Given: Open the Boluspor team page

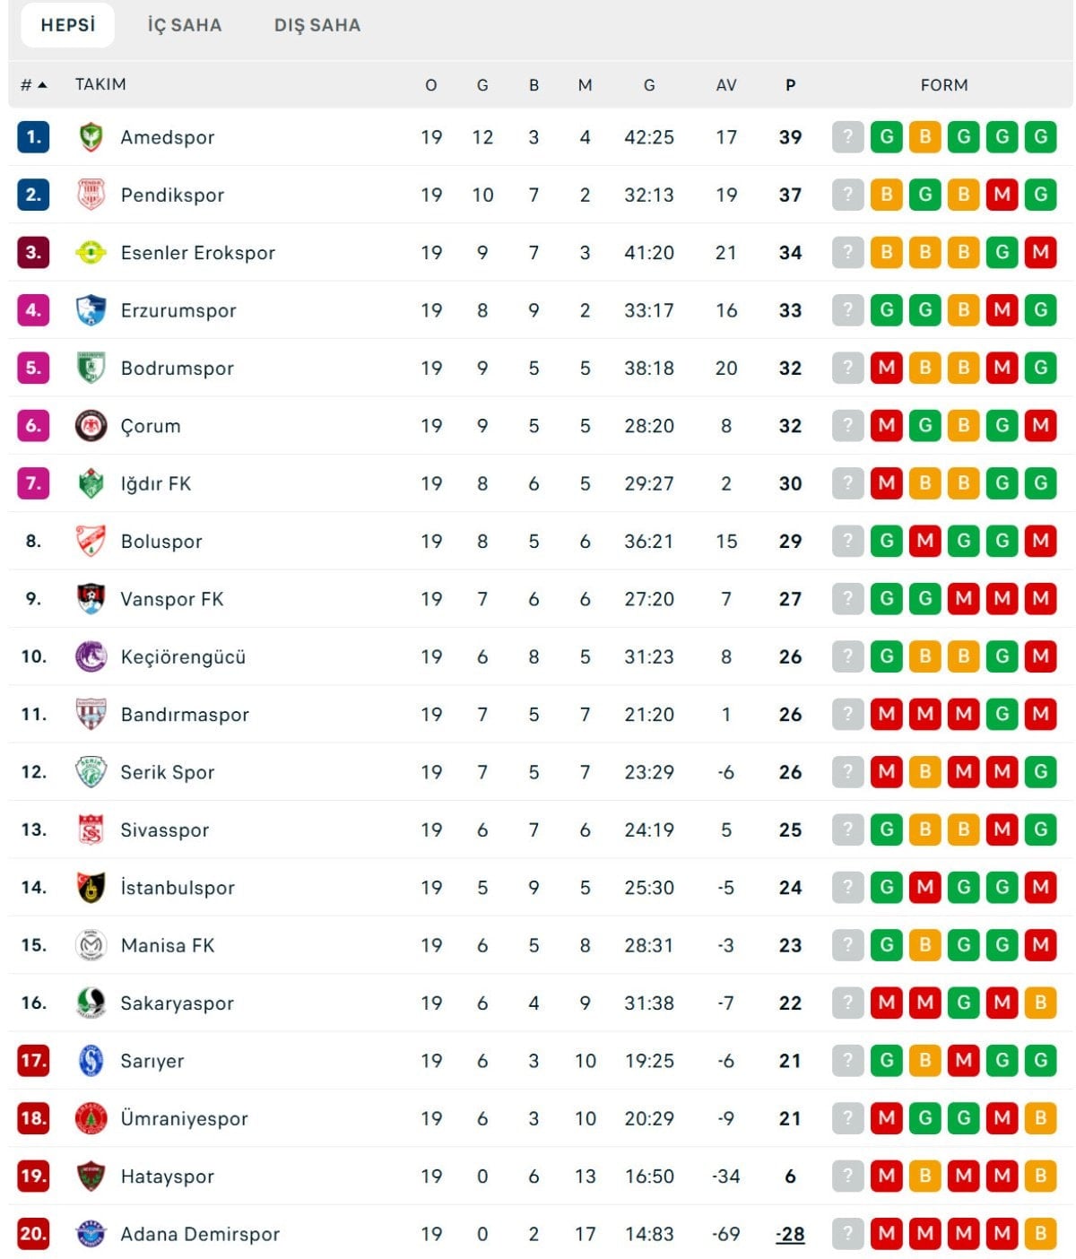Looking at the screenshot, I should (x=161, y=542).
